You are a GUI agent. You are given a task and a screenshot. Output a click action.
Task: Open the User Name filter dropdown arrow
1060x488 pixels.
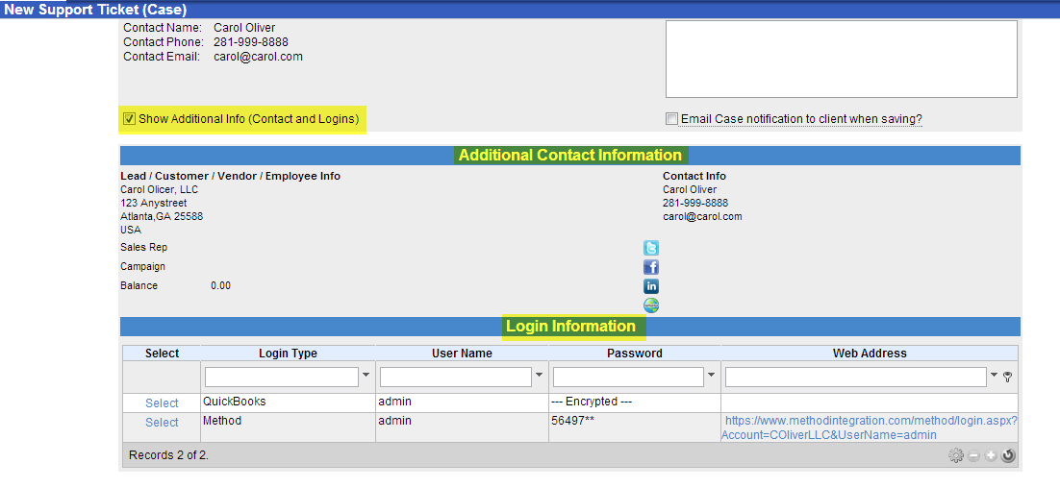[539, 376]
